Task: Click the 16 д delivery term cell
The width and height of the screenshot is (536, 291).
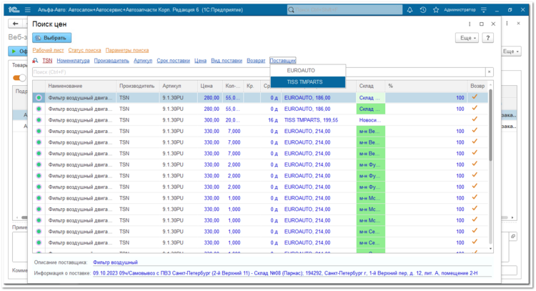Action: click(x=271, y=120)
